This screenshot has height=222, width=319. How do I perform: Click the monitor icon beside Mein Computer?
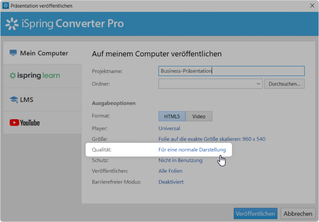point(13,53)
